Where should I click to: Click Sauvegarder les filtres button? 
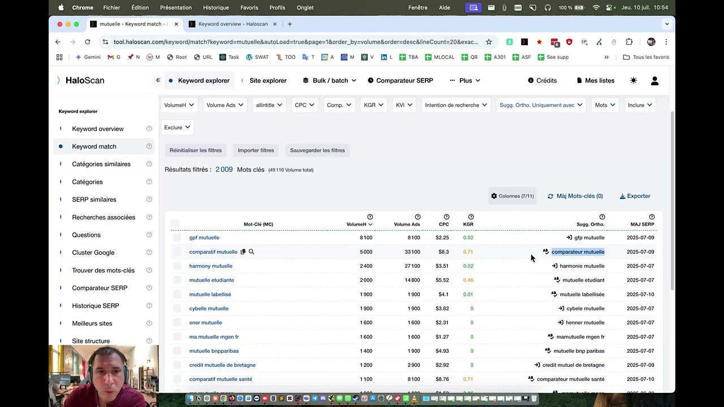317,150
